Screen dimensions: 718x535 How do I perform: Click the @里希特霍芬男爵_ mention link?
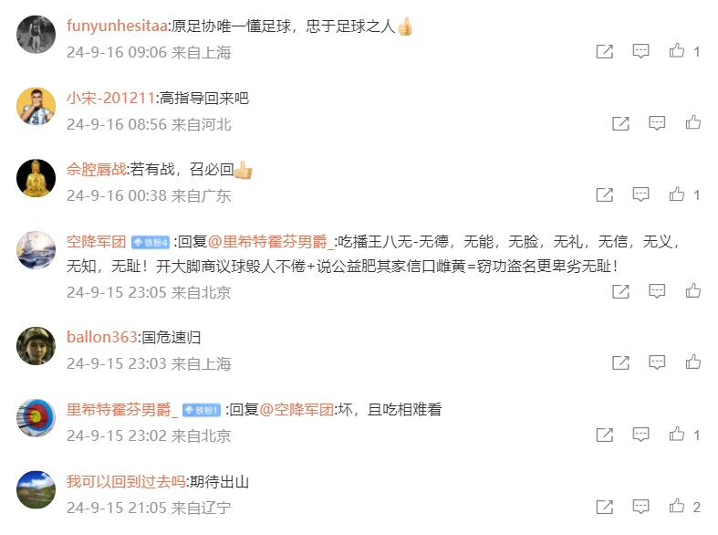point(271,241)
